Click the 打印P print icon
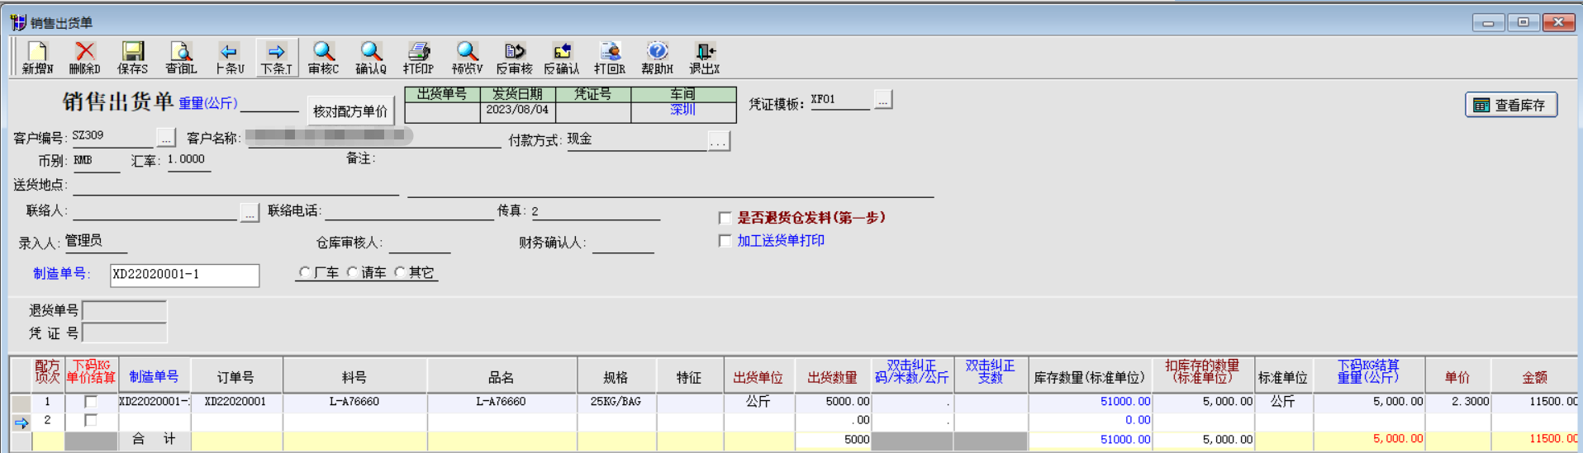Viewport: 1583px width, 453px height. (x=418, y=58)
